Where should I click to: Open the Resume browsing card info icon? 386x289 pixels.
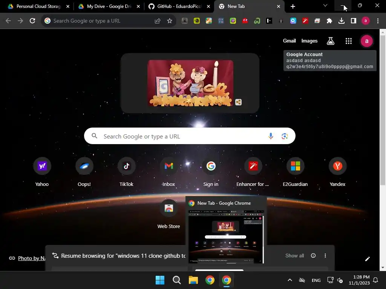(x=313, y=256)
